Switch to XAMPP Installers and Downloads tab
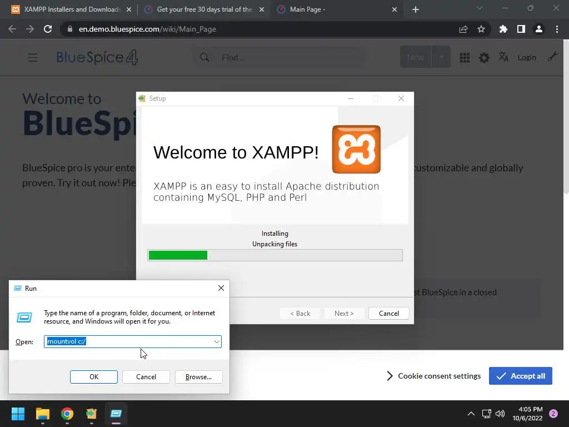The width and height of the screenshot is (569, 427). 72,9
